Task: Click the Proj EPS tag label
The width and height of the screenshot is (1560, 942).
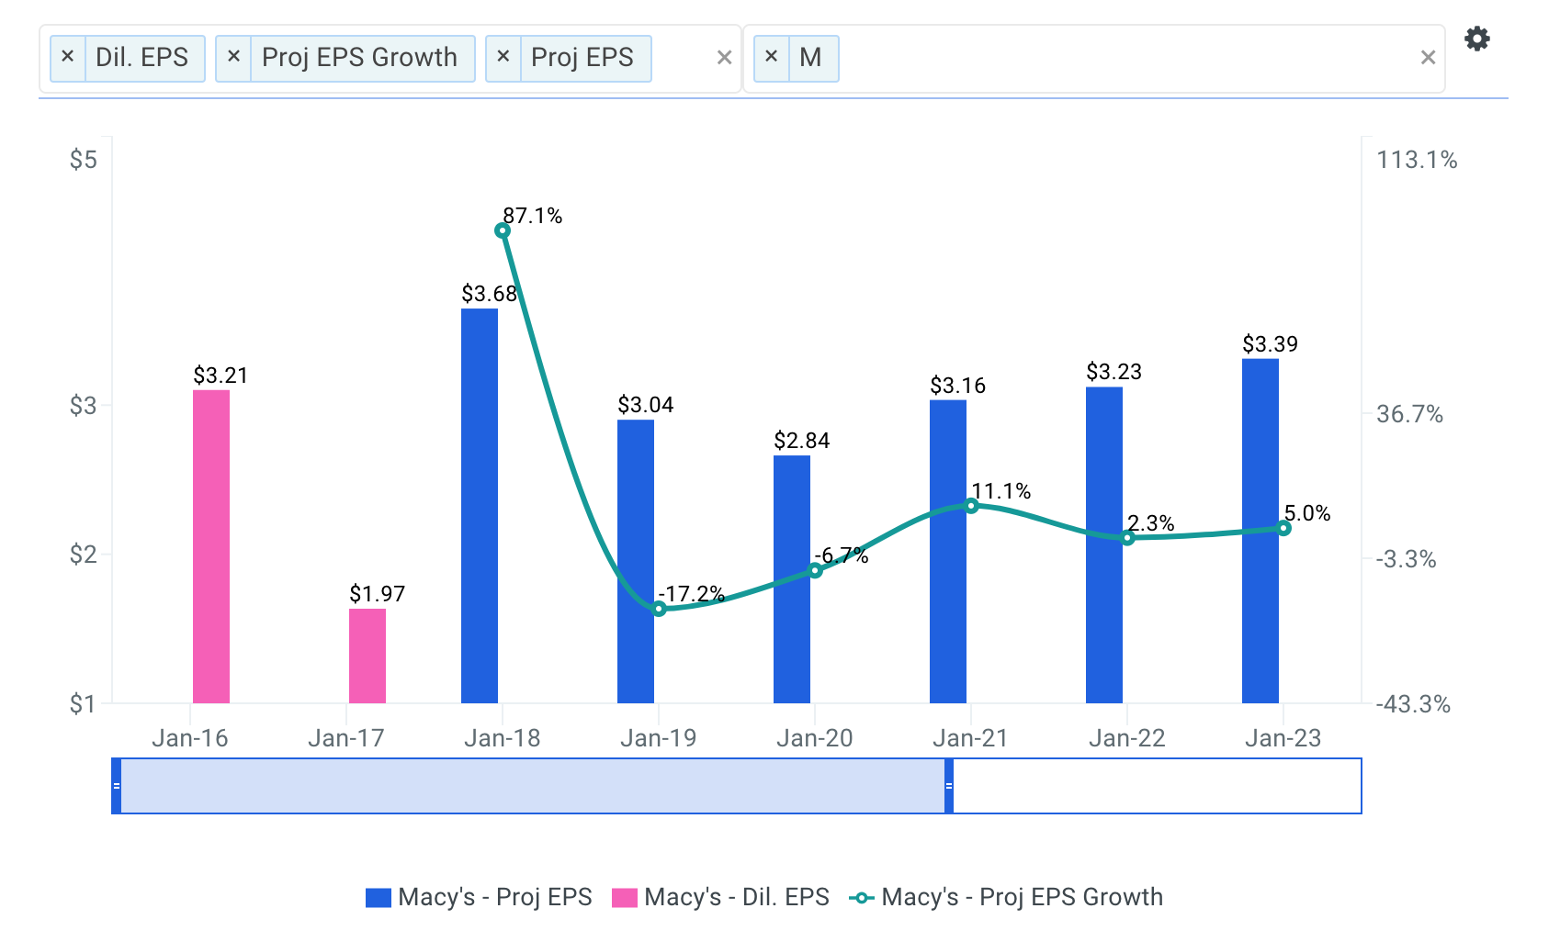Action: tap(582, 57)
